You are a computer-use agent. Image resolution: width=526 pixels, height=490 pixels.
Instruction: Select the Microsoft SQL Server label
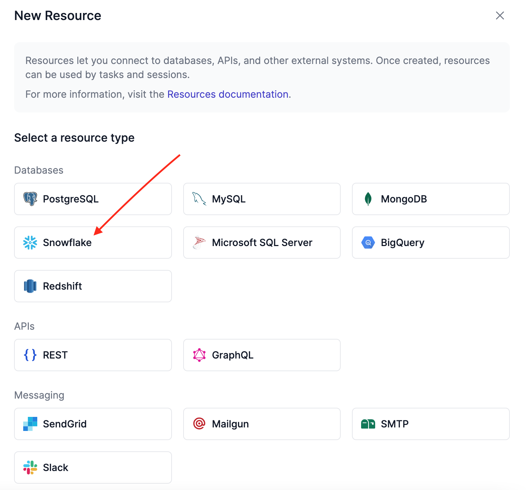(262, 243)
